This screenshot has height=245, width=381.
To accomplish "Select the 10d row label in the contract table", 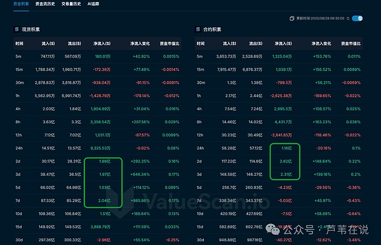I will (x=200, y=214).
